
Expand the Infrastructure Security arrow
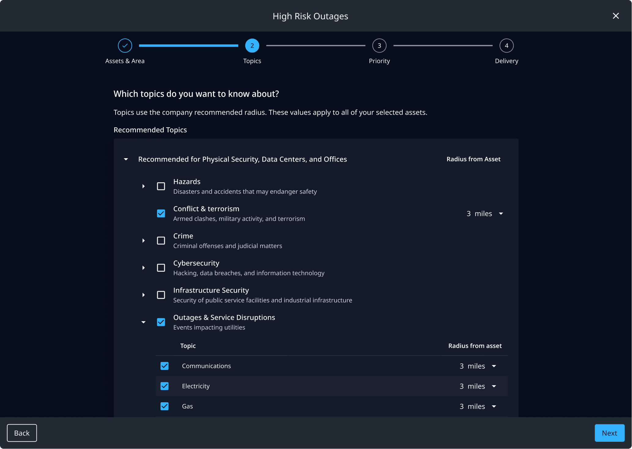pyautogui.click(x=143, y=295)
